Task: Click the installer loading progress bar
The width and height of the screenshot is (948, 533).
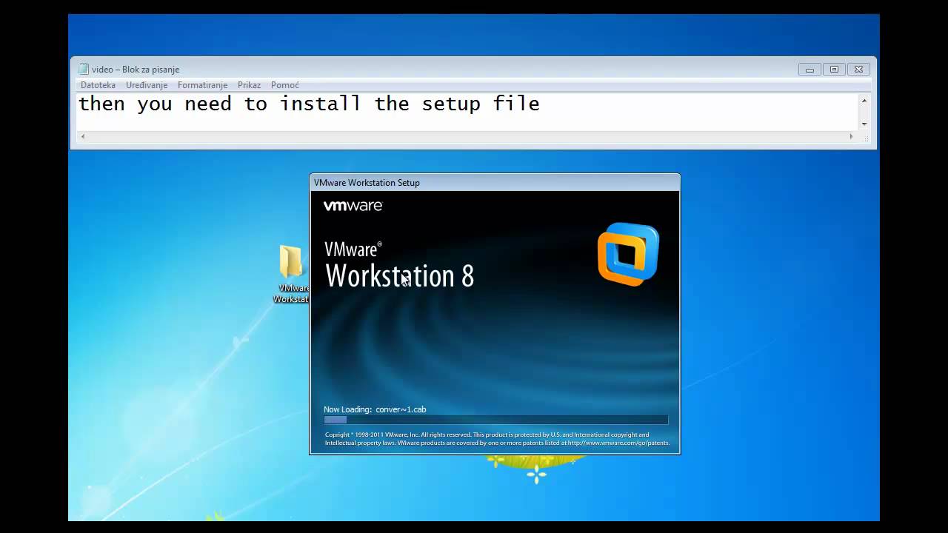Action: [x=496, y=420]
